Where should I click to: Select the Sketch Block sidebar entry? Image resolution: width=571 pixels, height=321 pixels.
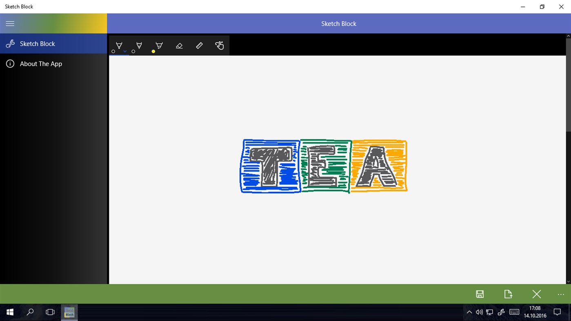click(38, 44)
